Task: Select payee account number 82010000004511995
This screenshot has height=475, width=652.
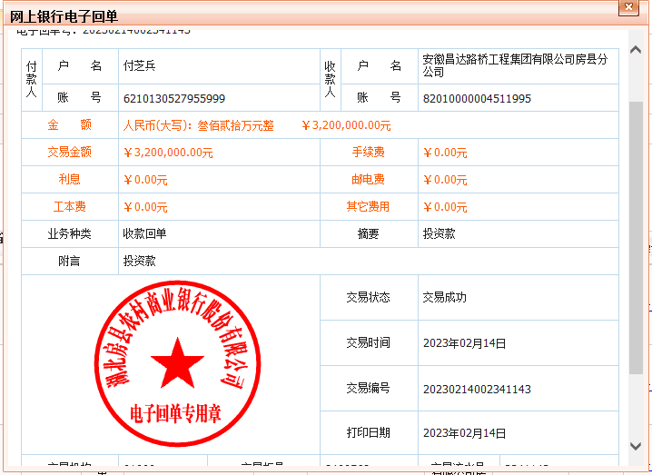Action: pos(477,98)
